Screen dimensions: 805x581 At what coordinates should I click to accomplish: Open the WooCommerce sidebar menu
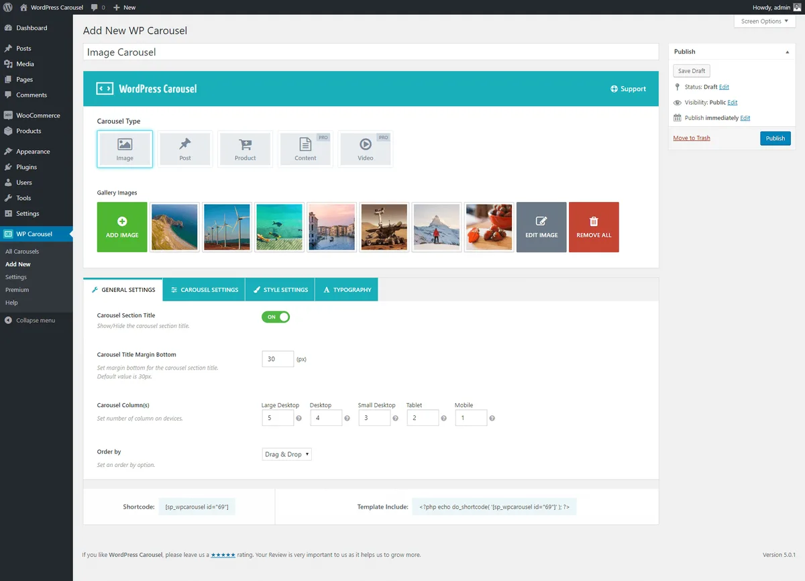pyautogui.click(x=36, y=115)
